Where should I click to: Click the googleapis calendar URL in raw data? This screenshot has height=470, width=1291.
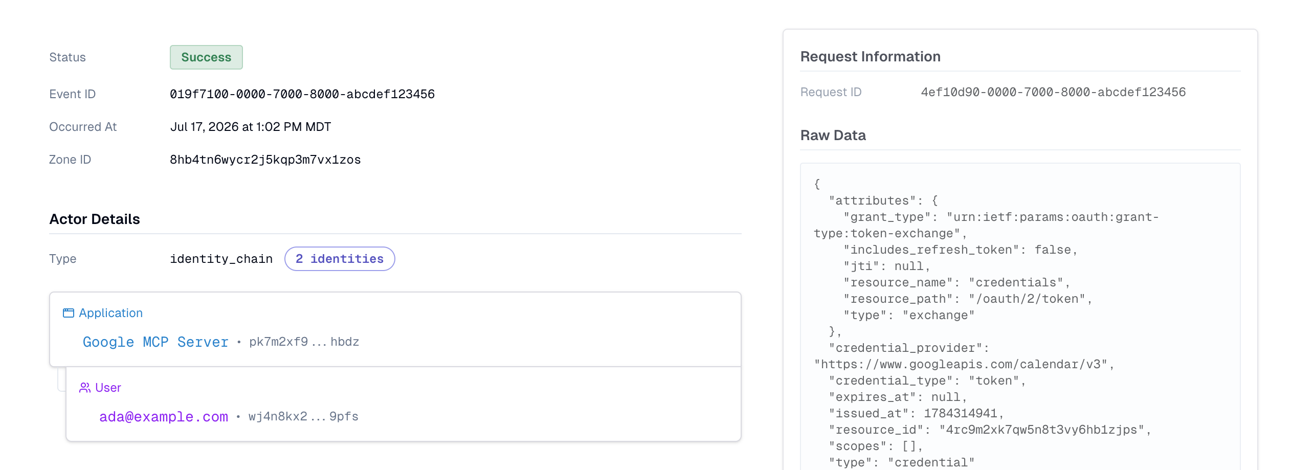point(964,364)
